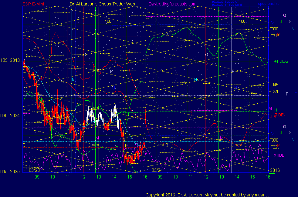Click the '-T045' level label
This screenshot has width=298, height=197.
point(273,85)
